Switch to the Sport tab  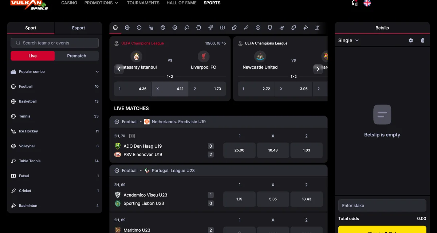[x=31, y=28]
